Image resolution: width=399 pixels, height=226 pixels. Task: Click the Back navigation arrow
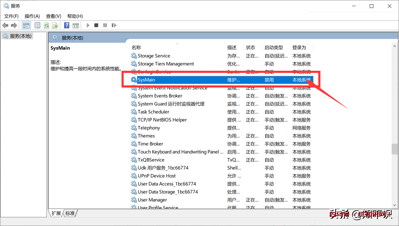5,25
